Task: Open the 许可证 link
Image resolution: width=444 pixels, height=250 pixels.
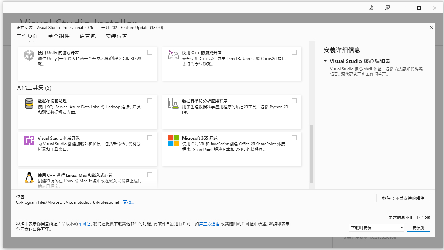Action: tap(84, 224)
